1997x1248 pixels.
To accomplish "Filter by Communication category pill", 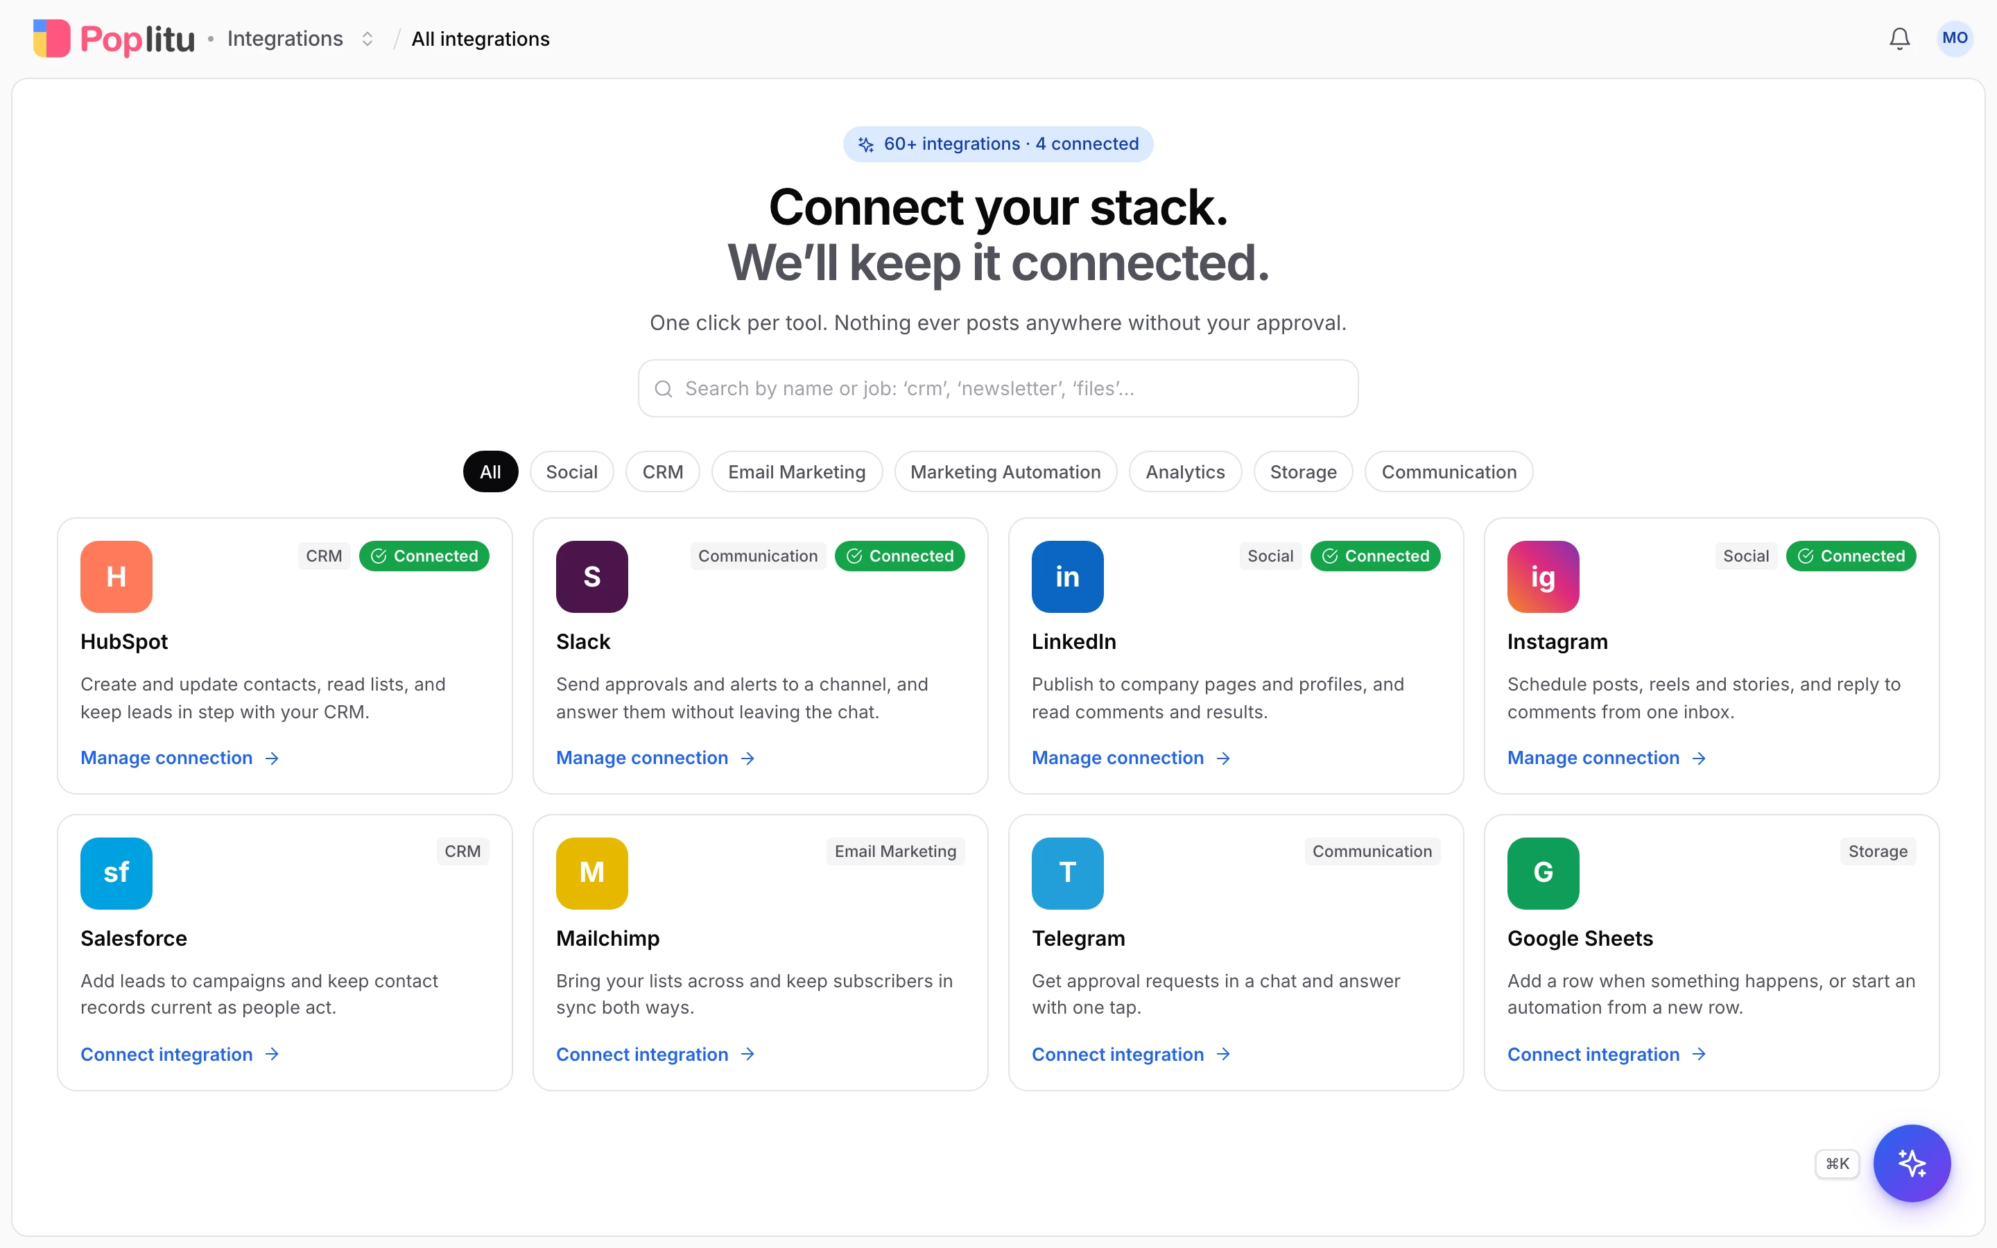I will point(1449,472).
